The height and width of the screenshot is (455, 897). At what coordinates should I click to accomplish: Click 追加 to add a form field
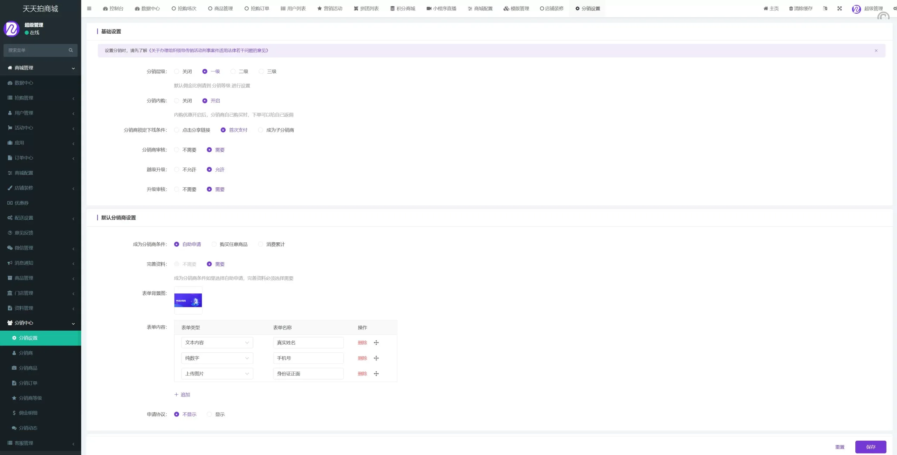tap(182, 394)
